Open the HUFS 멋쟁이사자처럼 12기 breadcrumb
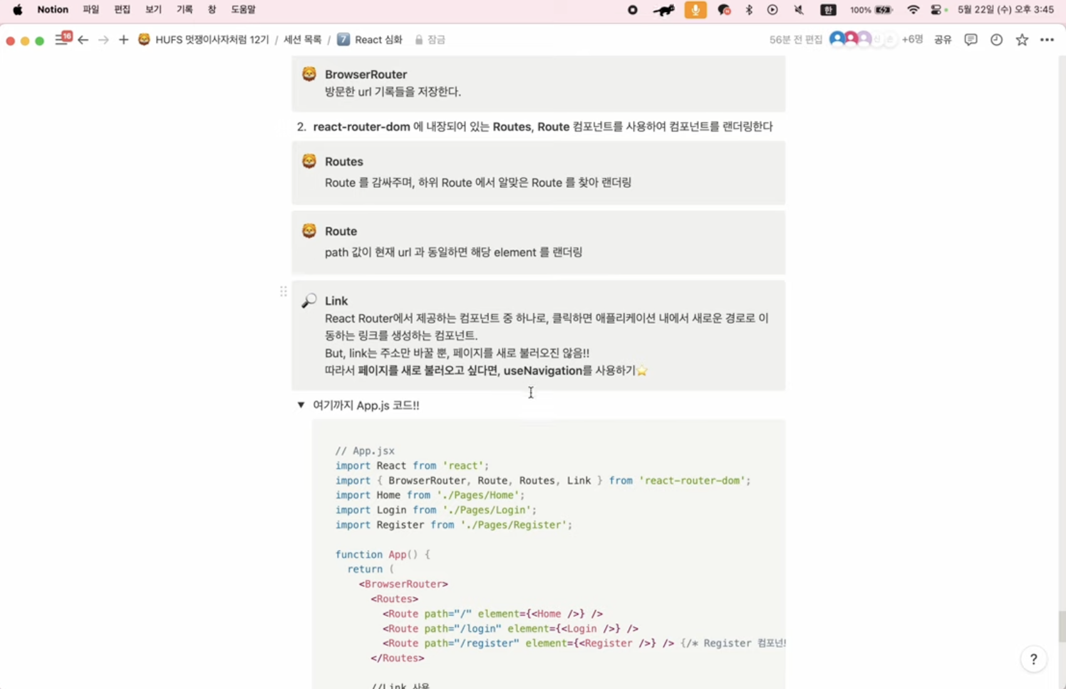The height and width of the screenshot is (689, 1066). click(204, 39)
